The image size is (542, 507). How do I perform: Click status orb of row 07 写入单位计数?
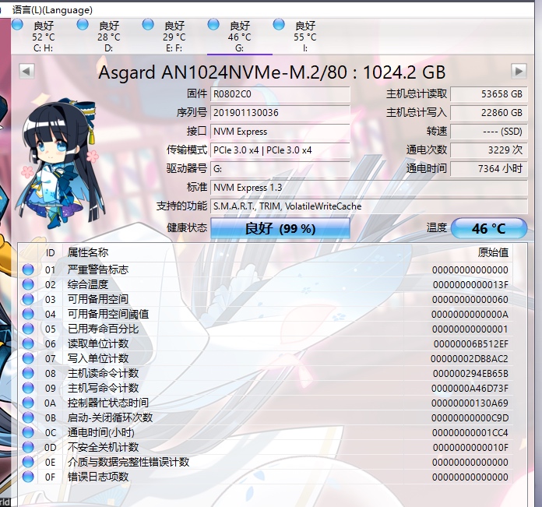[x=28, y=358]
